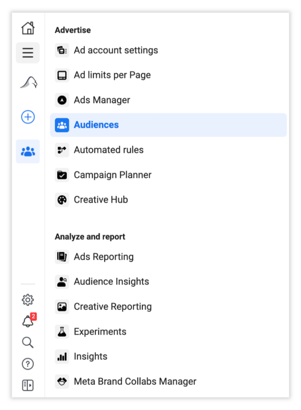
Task: Open Ad limits per Page entry
Action: click(112, 75)
